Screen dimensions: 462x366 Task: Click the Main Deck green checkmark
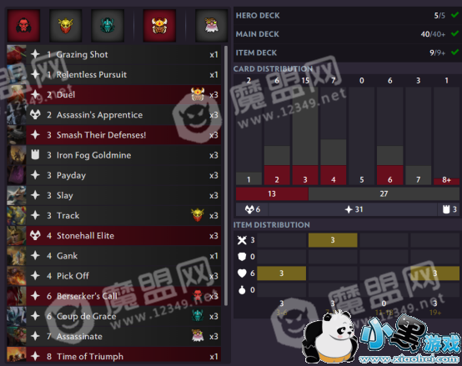(x=455, y=33)
